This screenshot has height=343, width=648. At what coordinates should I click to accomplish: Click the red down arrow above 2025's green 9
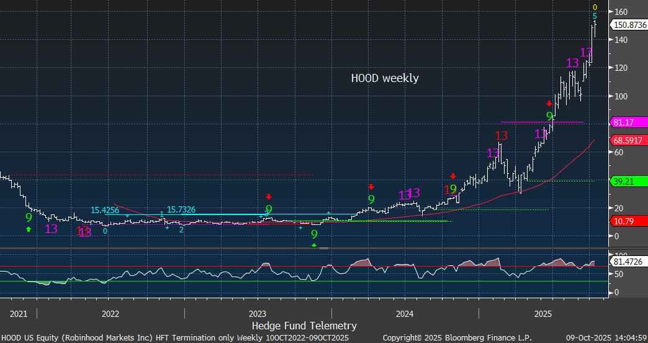[549, 104]
